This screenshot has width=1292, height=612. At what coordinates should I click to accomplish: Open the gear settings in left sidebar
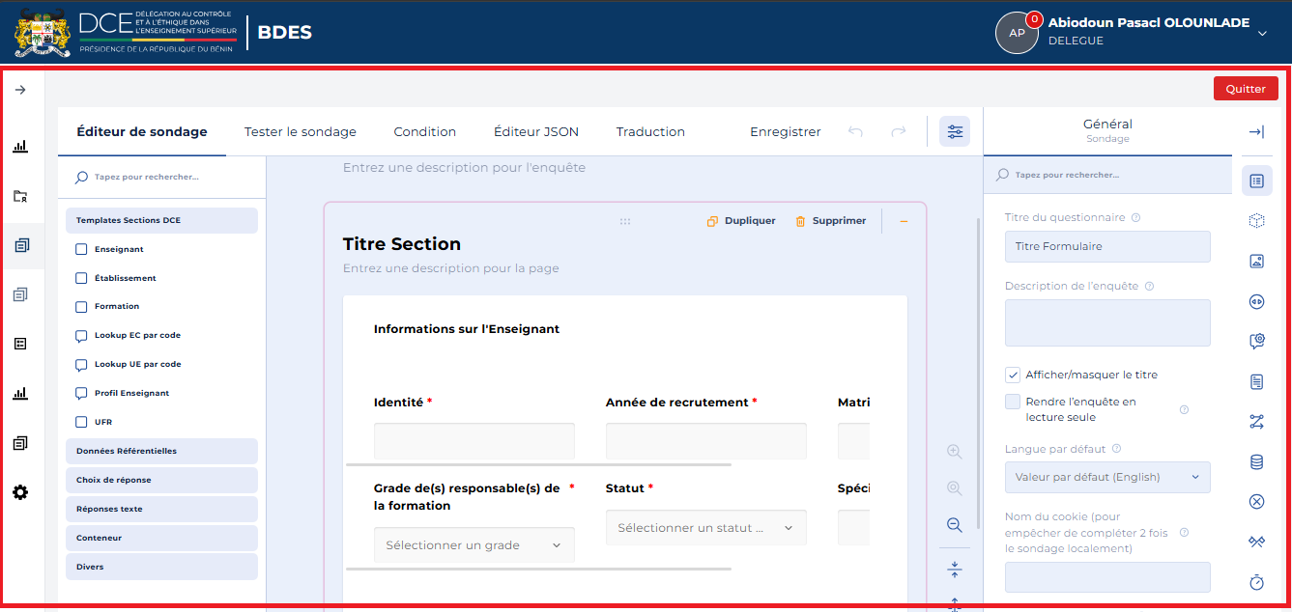pos(20,492)
